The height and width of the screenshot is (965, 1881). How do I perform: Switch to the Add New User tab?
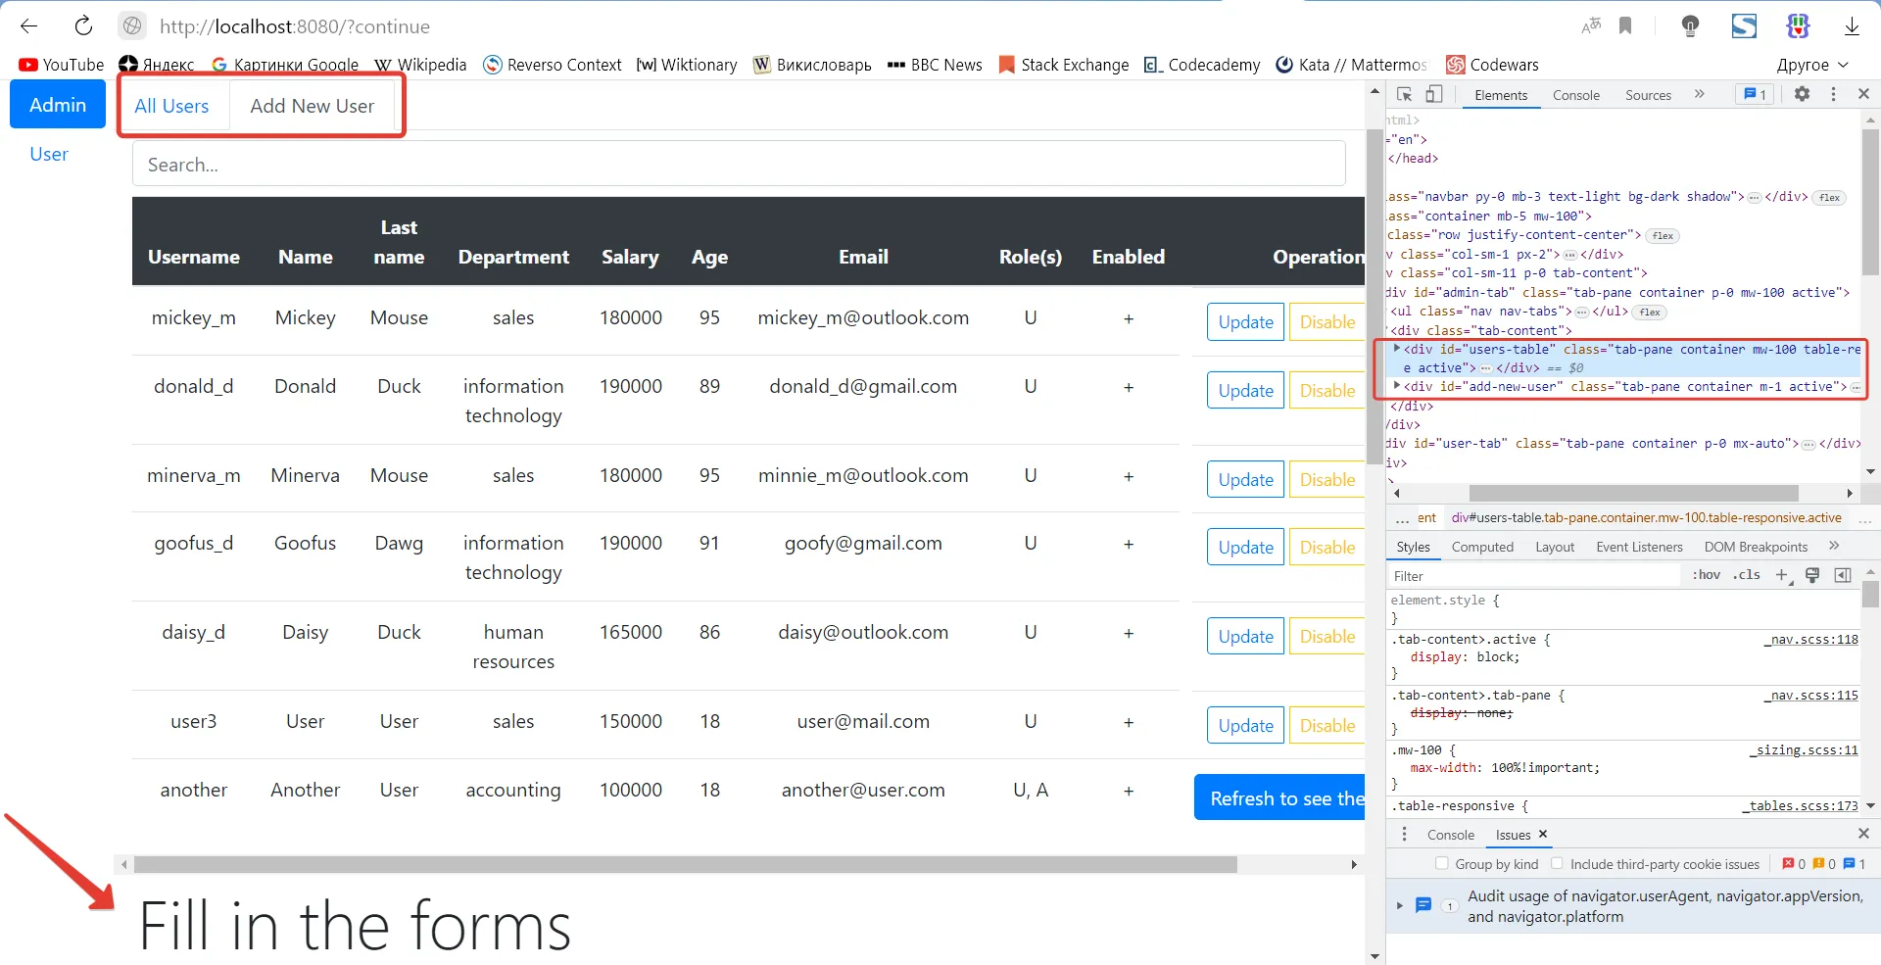coord(313,106)
